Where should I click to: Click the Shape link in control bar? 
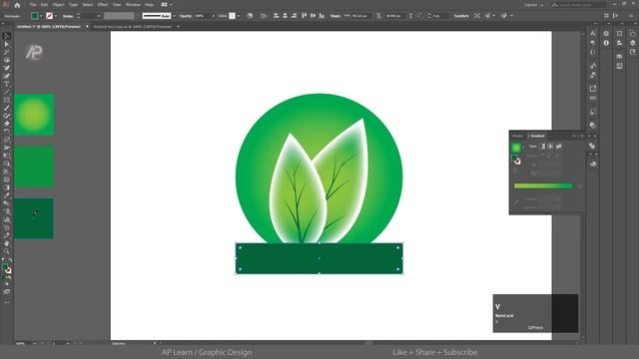tap(335, 16)
